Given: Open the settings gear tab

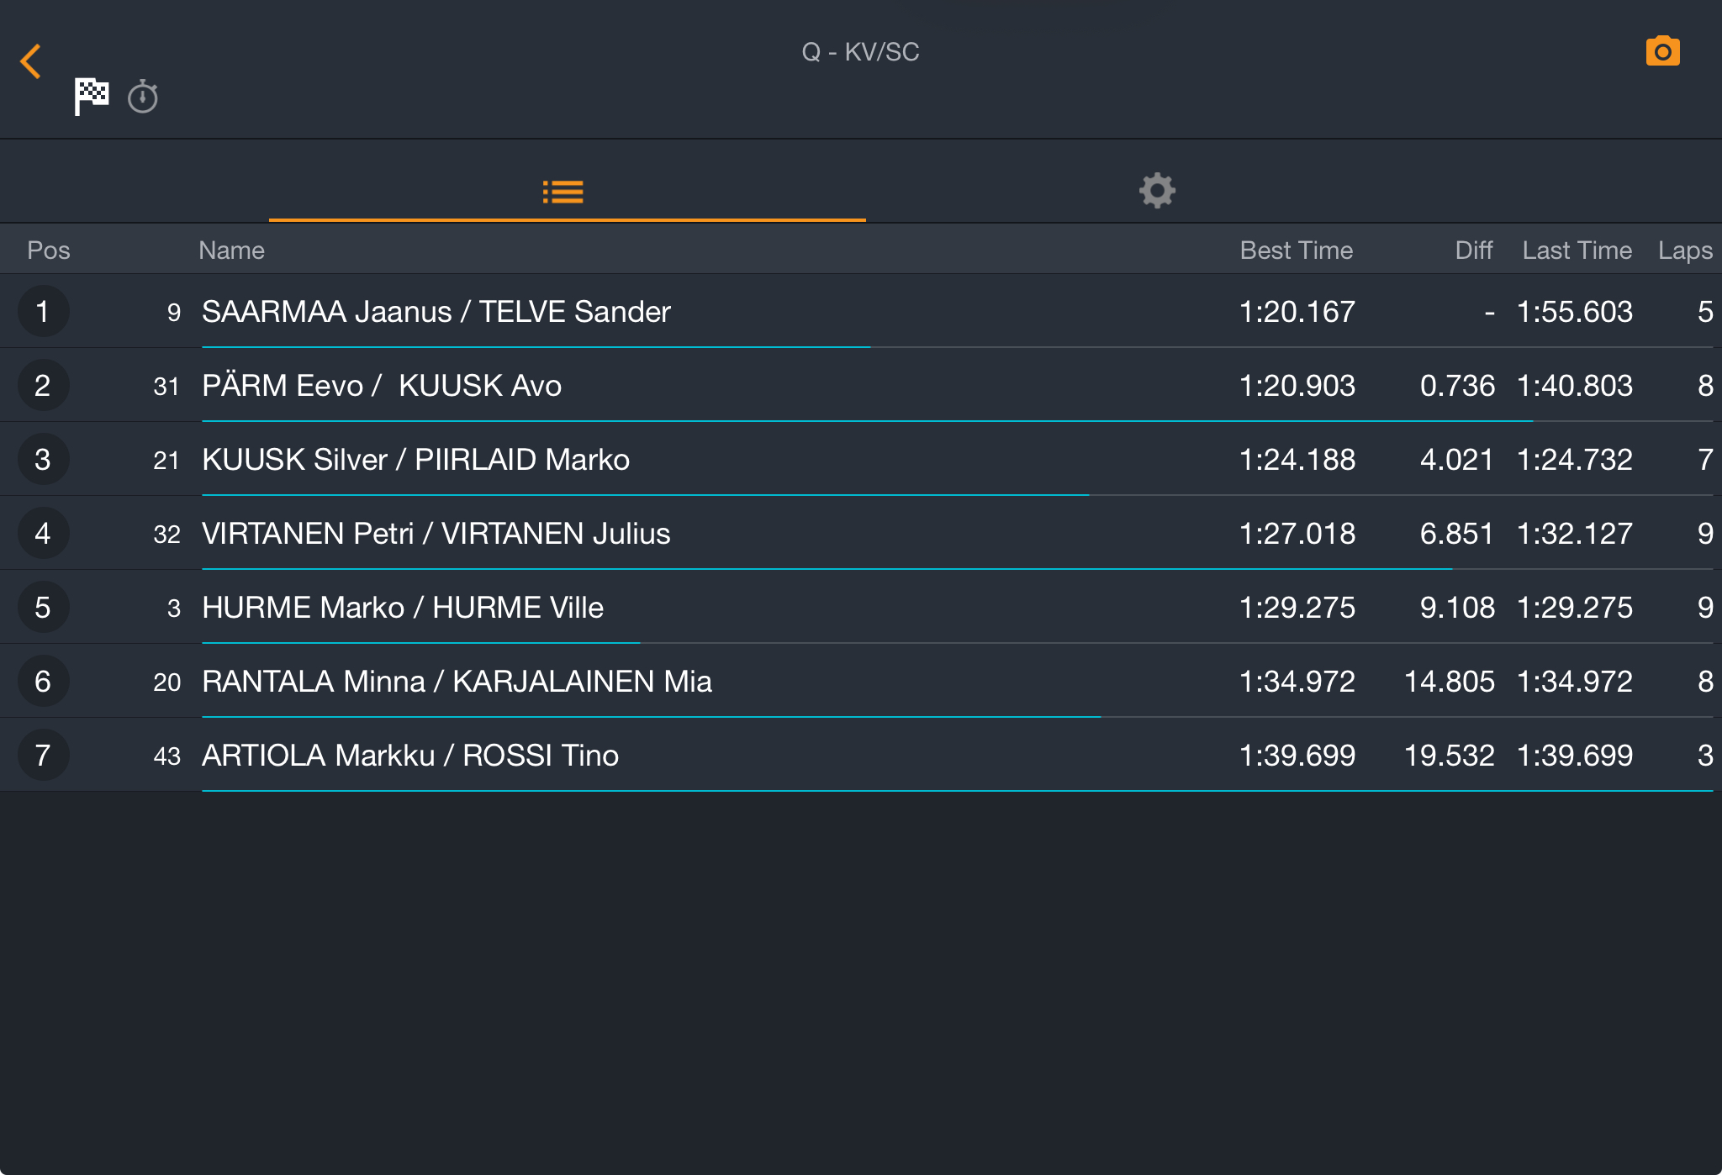Looking at the screenshot, I should tap(1157, 191).
